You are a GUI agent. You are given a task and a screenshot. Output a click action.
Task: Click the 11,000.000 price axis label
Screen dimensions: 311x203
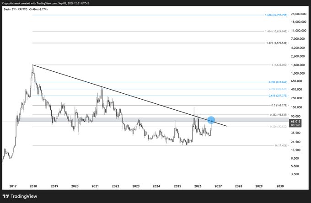299,31
